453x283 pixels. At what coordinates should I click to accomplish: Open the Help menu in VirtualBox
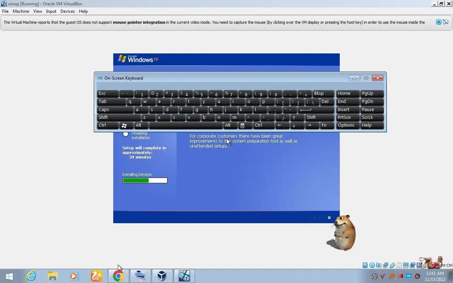tap(83, 11)
